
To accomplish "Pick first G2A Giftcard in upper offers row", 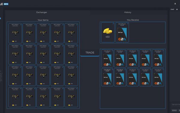I will (x=107, y=58).
